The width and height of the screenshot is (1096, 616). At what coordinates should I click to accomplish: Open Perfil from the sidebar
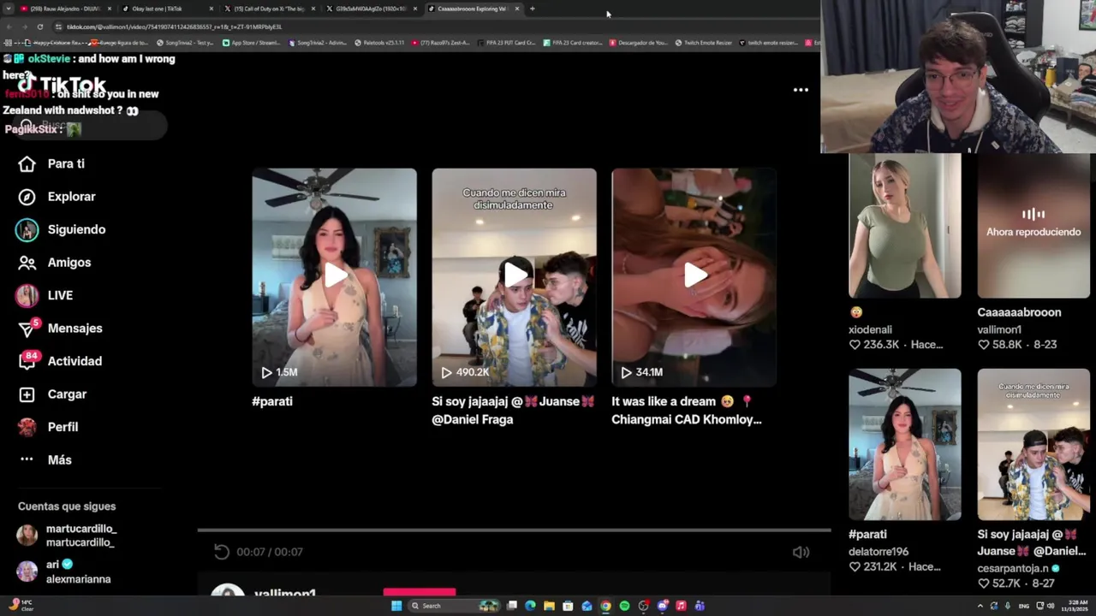coord(49,427)
